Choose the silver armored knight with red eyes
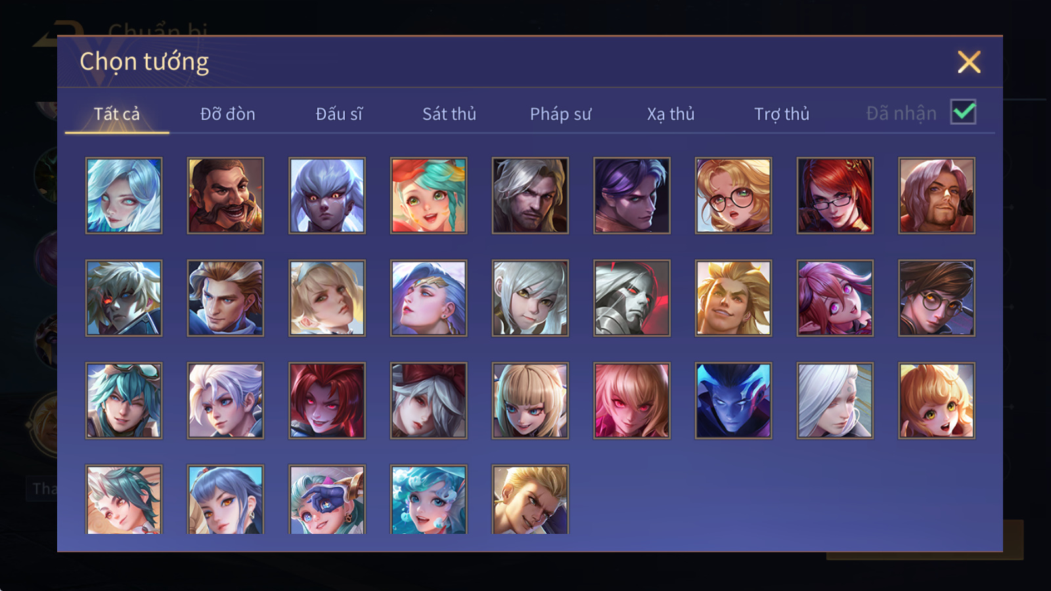 [x=632, y=298]
